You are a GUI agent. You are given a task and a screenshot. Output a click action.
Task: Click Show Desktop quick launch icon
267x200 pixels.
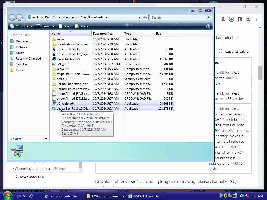coord(19,196)
